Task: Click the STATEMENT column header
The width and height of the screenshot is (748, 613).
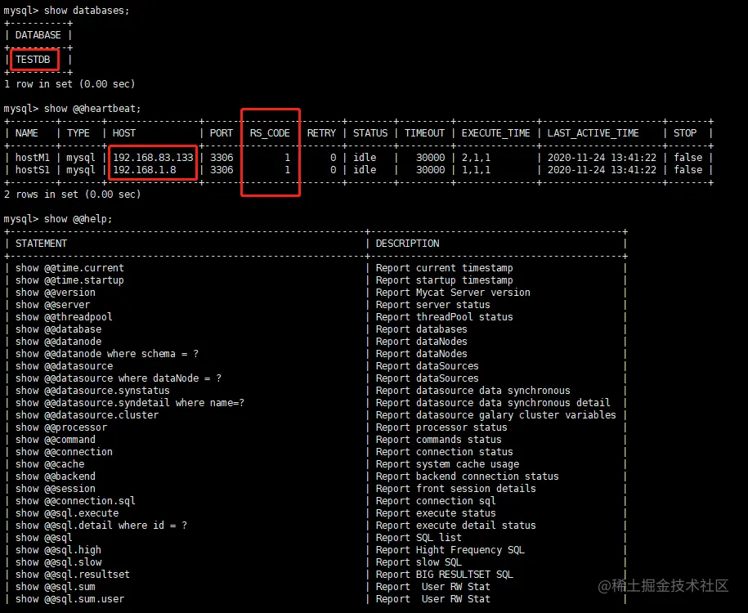Action: pos(41,244)
